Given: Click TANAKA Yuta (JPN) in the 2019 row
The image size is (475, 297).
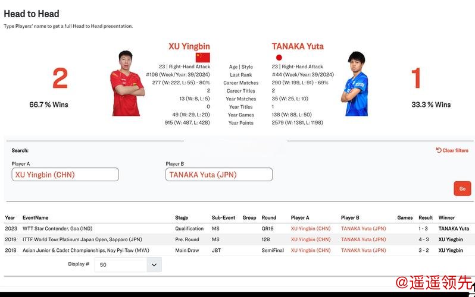Looking at the screenshot, I should pyautogui.click(x=363, y=239).
